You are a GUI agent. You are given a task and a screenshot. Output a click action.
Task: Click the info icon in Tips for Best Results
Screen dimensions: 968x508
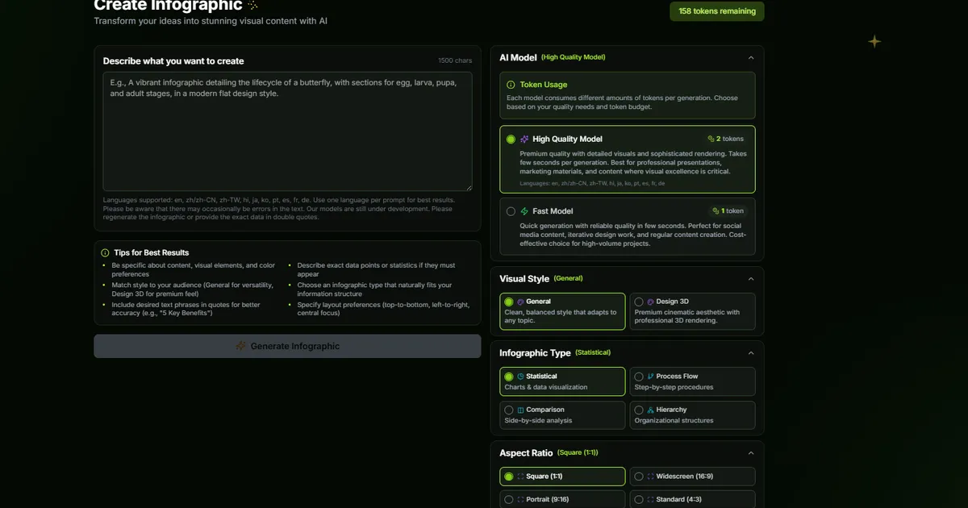point(105,252)
